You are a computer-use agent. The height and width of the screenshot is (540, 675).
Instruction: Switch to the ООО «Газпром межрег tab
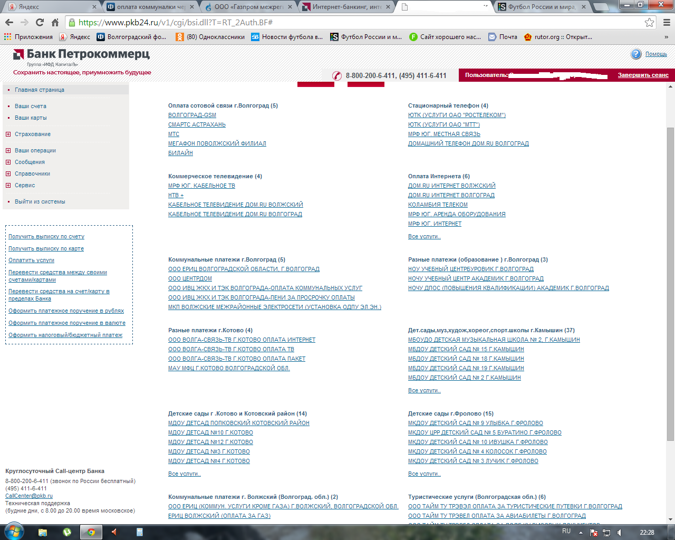(x=249, y=7)
